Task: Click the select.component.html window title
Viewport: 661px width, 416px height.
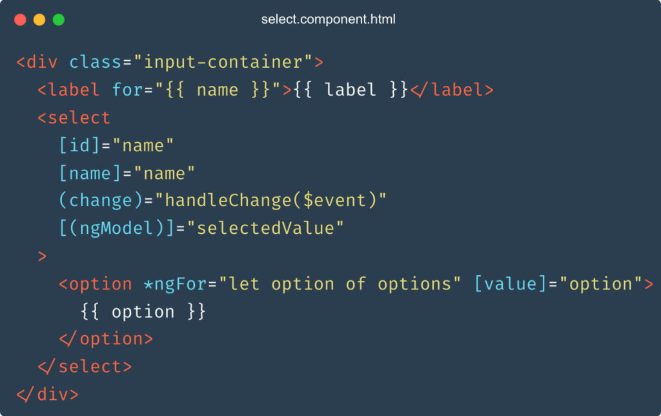Action: pyautogui.click(x=328, y=19)
